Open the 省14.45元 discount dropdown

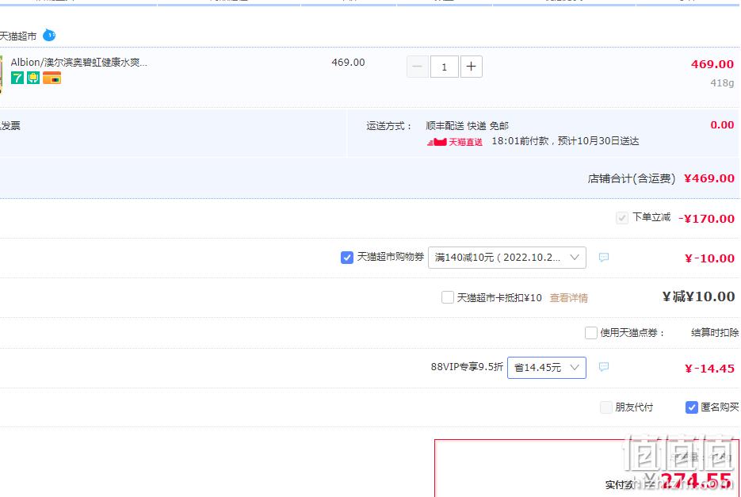[546, 368]
